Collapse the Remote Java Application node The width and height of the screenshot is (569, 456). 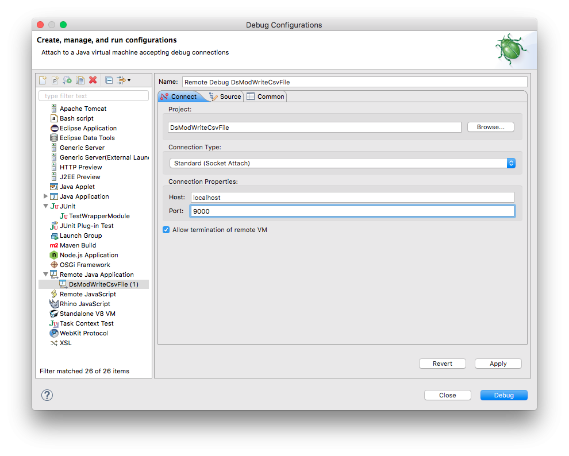point(46,275)
